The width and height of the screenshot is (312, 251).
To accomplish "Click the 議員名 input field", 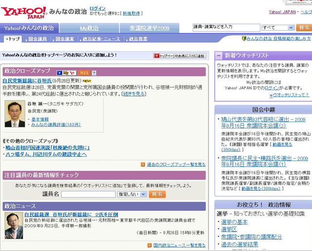I will click(x=88, y=194).
